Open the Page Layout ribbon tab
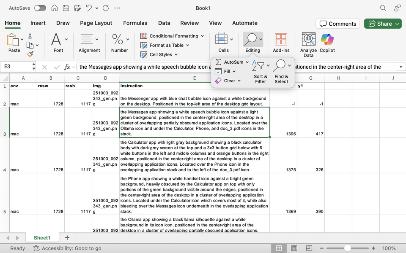This screenshot has width=406, height=253. [96, 23]
